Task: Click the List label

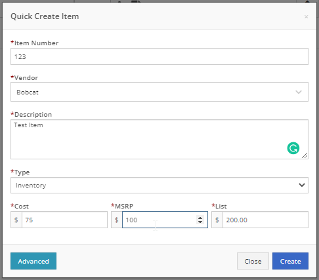Action: point(219,206)
